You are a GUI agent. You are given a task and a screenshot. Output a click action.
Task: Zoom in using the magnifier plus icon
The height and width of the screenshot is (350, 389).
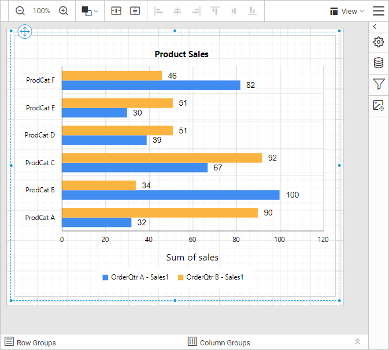[64, 11]
